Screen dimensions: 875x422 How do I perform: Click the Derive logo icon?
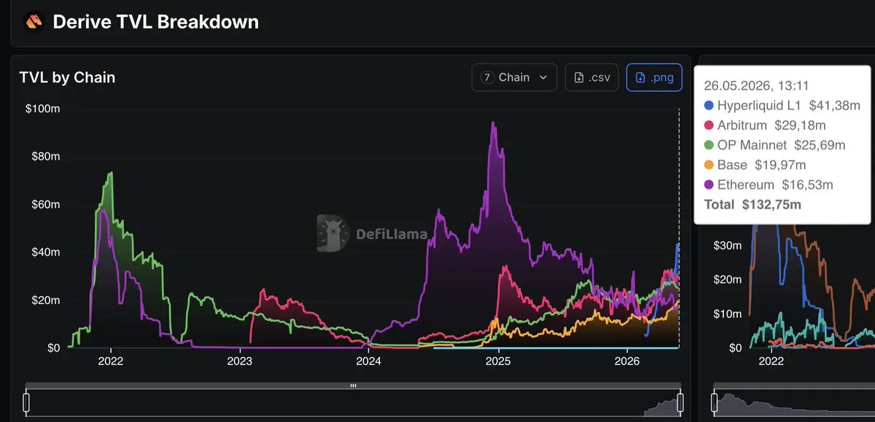[x=34, y=22]
